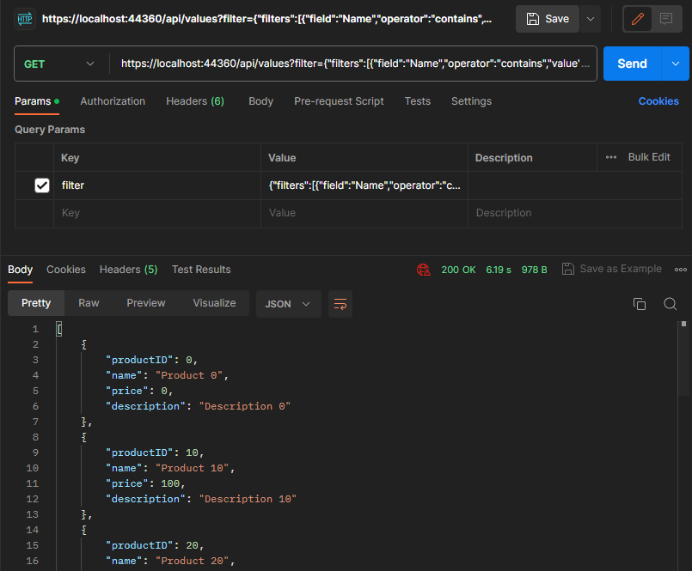Click the filter key cell
Image resolution: width=692 pixels, height=571 pixels.
click(x=157, y=185)
